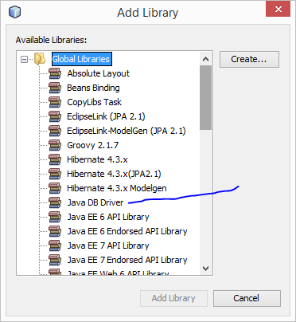Click the scrollbar up arrow
This screenshot has width=296, height=322.
205,59
